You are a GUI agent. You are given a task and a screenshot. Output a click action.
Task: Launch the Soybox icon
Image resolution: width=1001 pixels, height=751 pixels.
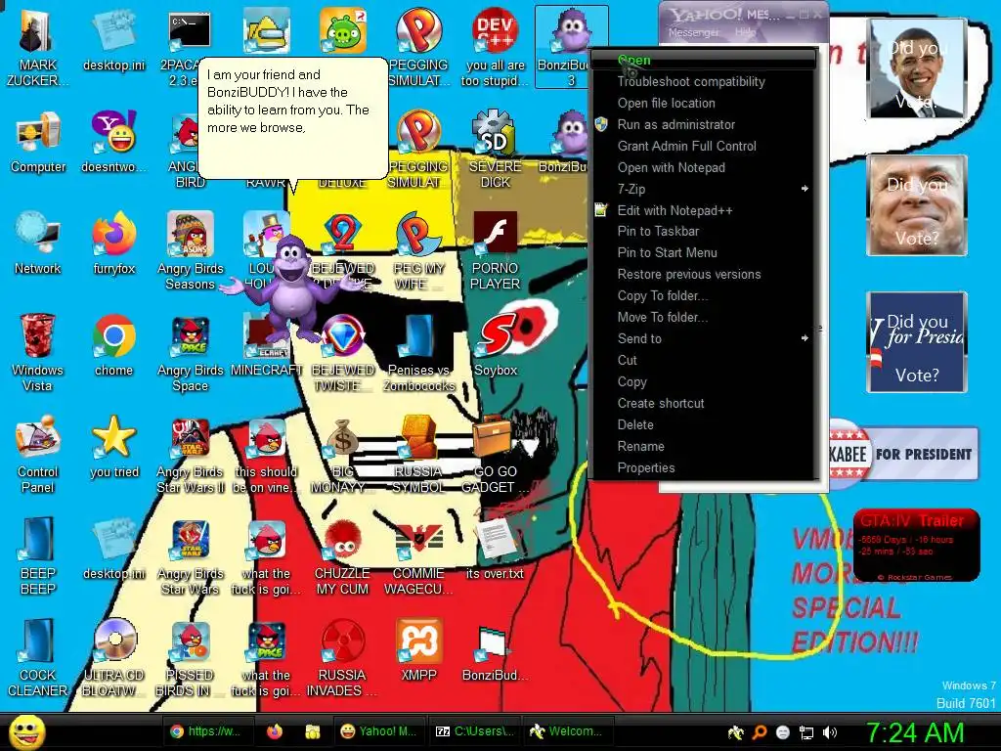(x=496, y=345)
